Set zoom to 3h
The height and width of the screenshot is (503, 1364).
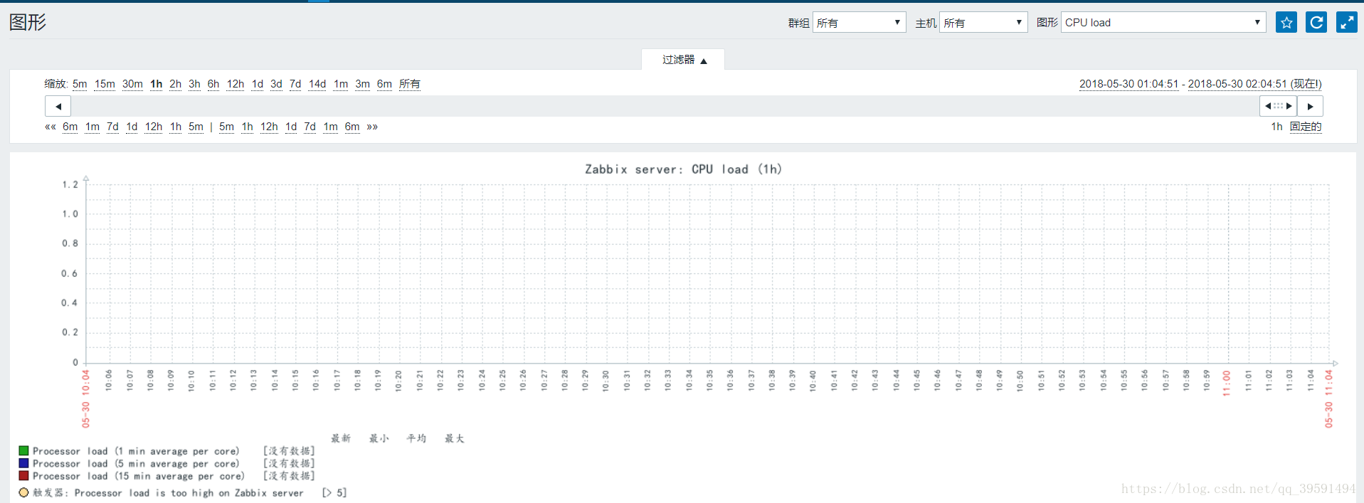point(194,84)
